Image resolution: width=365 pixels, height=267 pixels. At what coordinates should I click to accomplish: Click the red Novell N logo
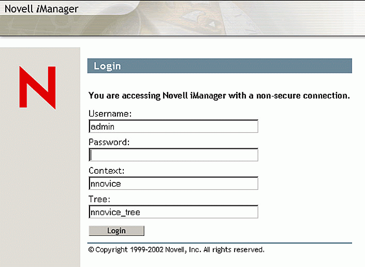pos(37,88)
